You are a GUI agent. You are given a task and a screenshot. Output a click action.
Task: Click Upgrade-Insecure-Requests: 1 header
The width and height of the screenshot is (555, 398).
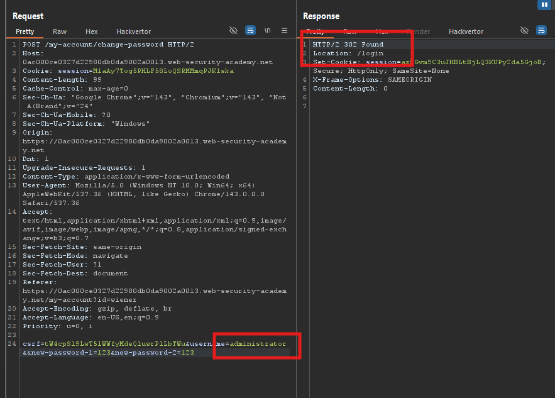point(84,167)
